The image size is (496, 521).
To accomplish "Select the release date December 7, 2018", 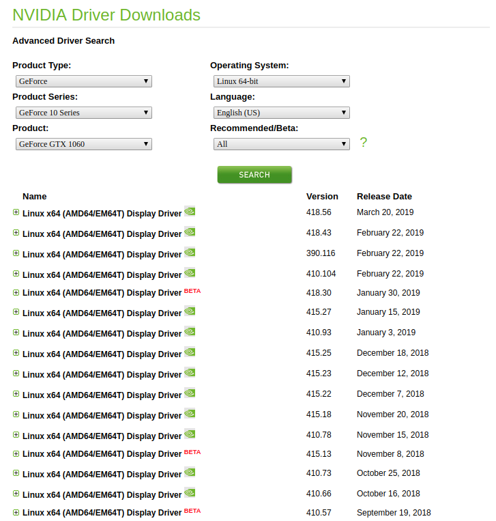I will click(390, 394).
